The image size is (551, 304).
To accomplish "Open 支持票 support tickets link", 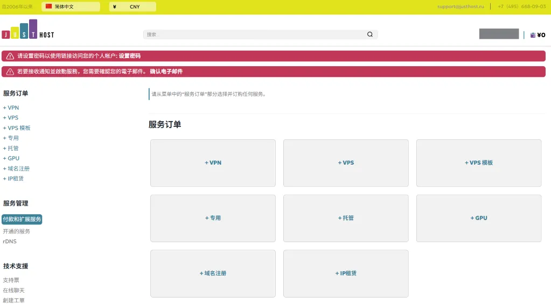I will tap(11, 280).
